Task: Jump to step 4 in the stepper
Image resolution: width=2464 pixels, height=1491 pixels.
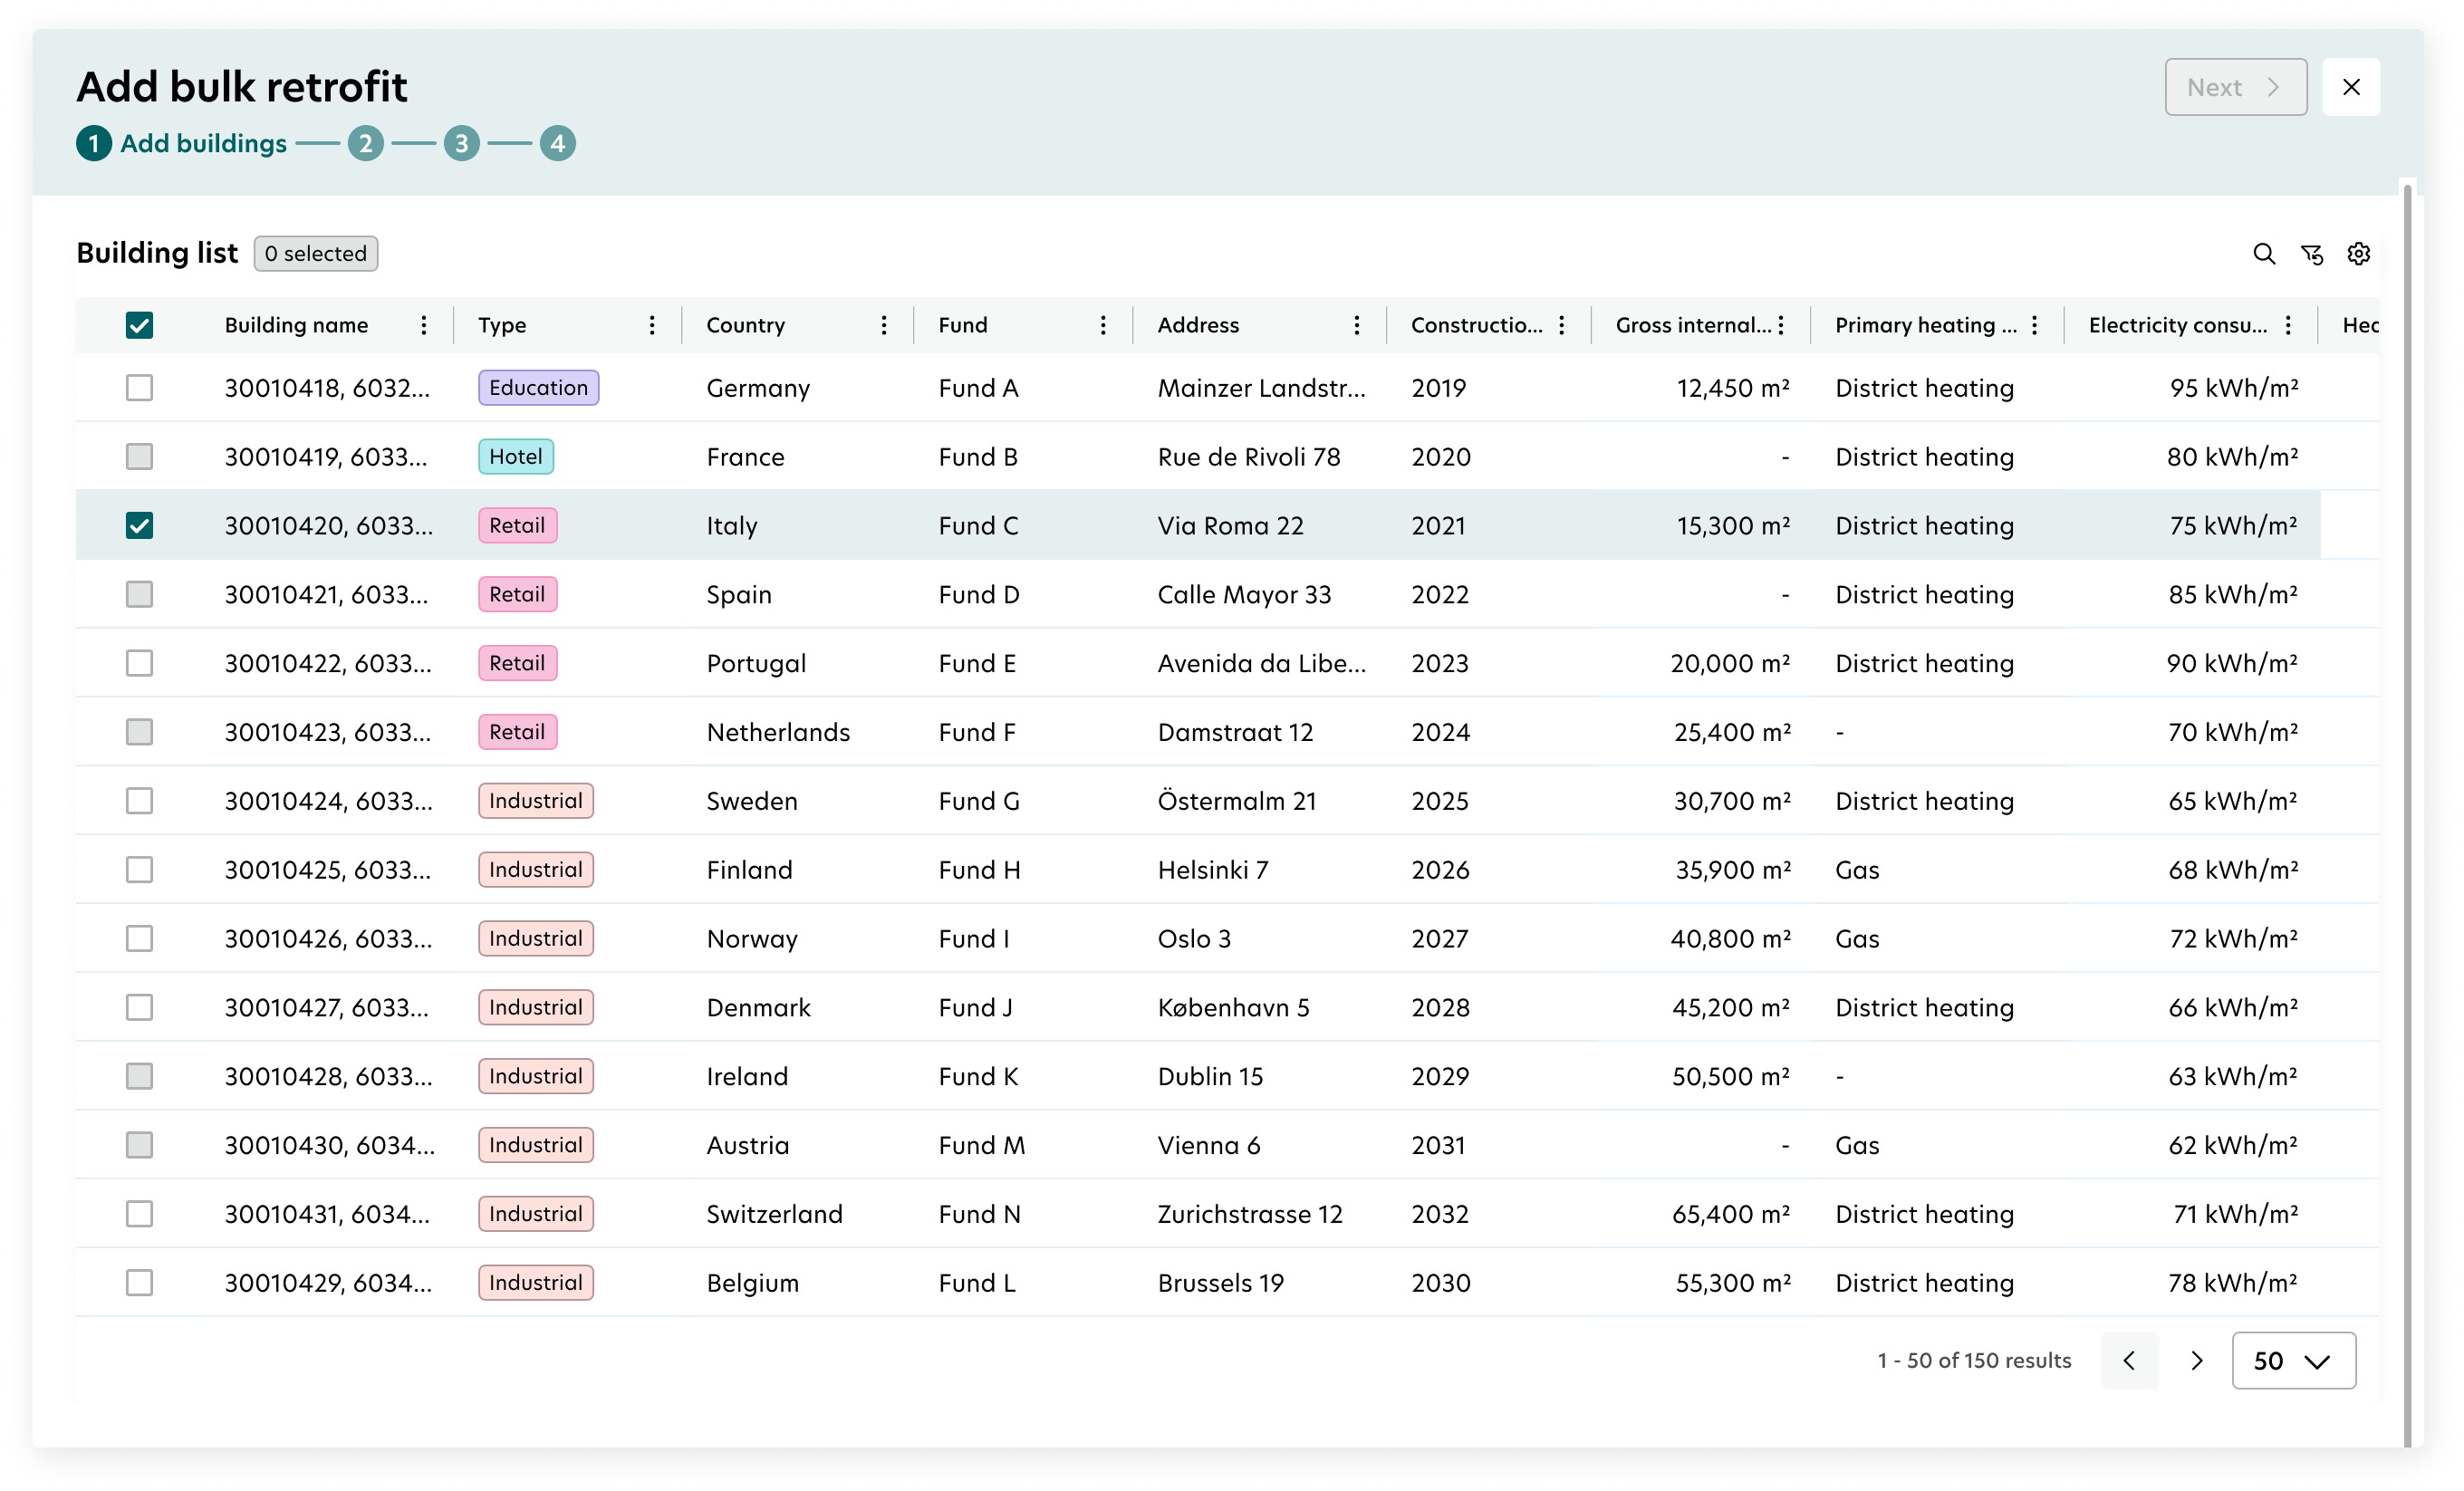Action: [x=558, y=143]
